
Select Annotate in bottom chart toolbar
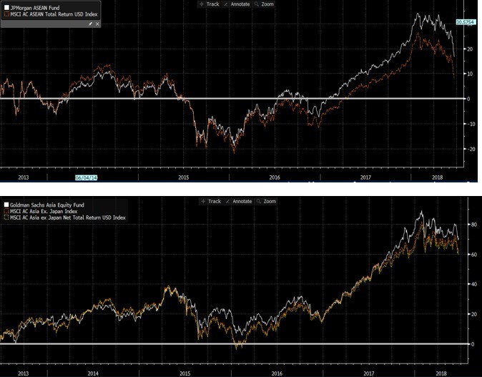point(238,202)
